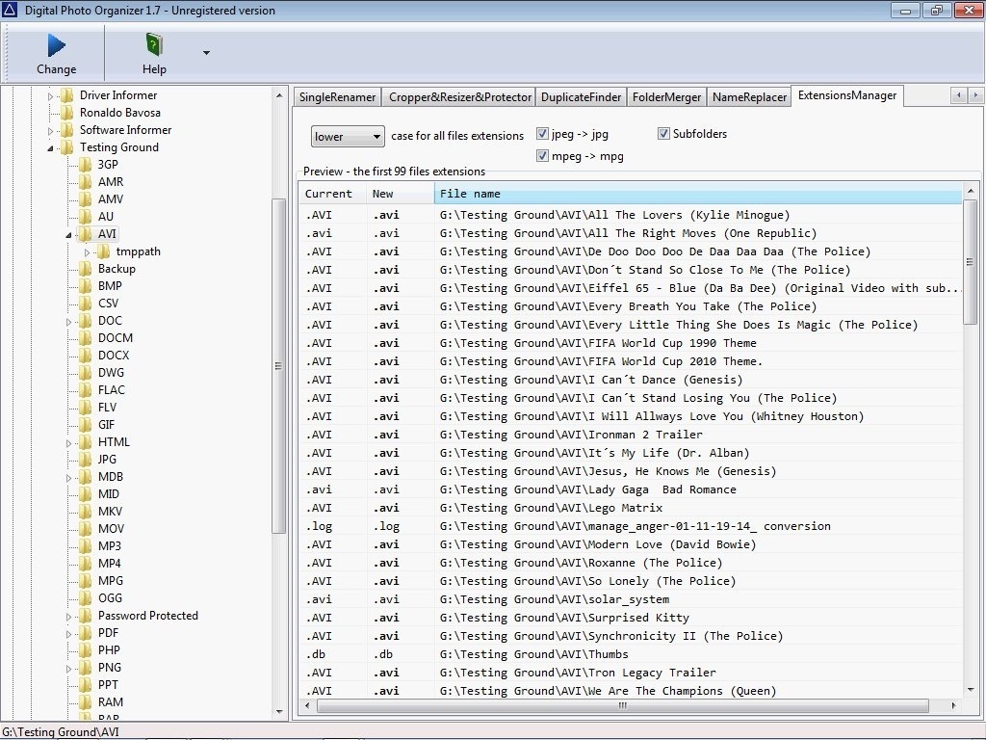
Task: Toggle the jpeg -> jpg checkbox
Action: (542, 134)
